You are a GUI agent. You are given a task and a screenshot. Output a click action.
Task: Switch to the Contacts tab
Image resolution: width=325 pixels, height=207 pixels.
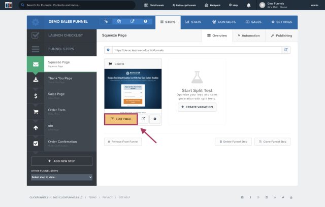tap(224, 22)
